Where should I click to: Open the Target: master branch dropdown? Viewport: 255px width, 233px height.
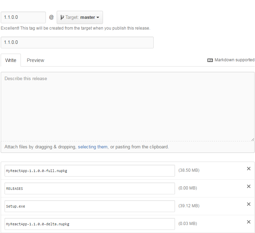(80, 17)
